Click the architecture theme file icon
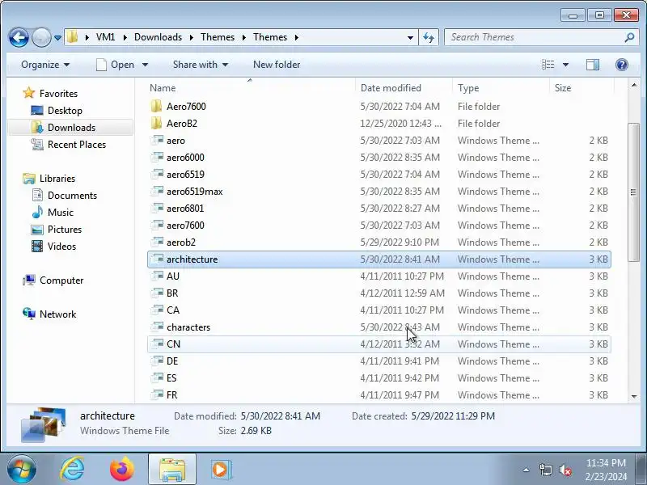The image size is (647, 485). click(157, 259)
